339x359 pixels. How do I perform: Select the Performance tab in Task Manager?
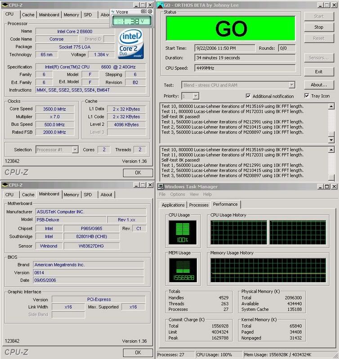[x=225, y=204]
